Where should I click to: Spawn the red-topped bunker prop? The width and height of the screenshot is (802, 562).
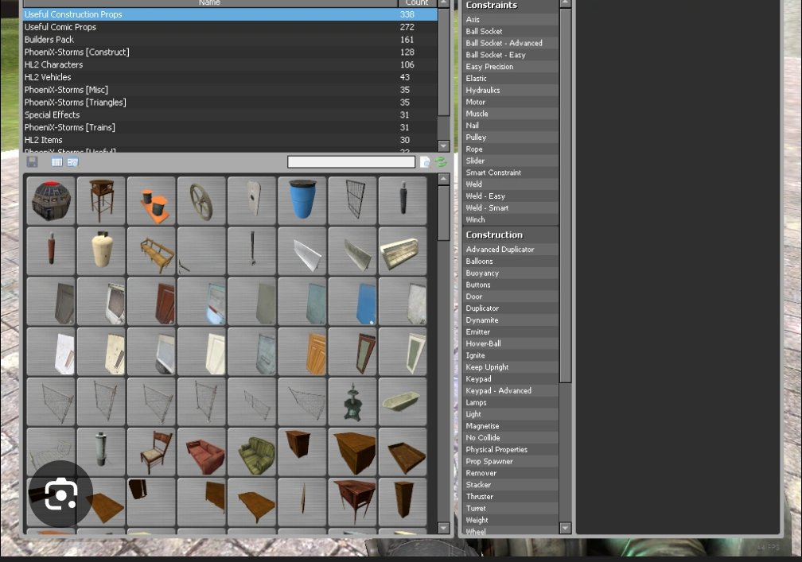(51, 201)
